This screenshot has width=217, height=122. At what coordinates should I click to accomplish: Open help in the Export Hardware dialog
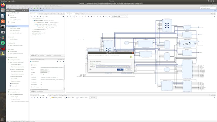tap(91, 70)
